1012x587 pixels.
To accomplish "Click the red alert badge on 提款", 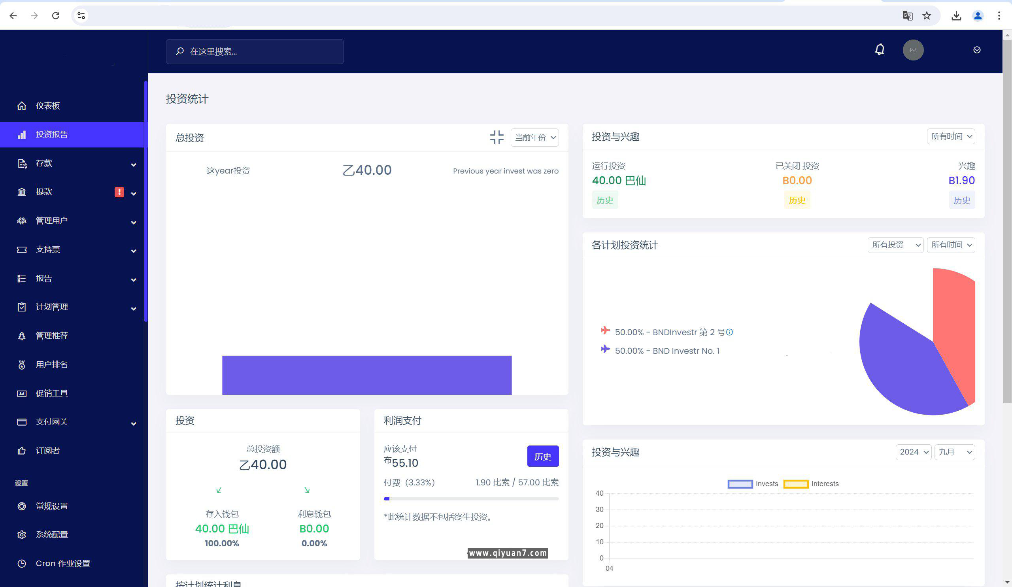I will pos(119,192).
